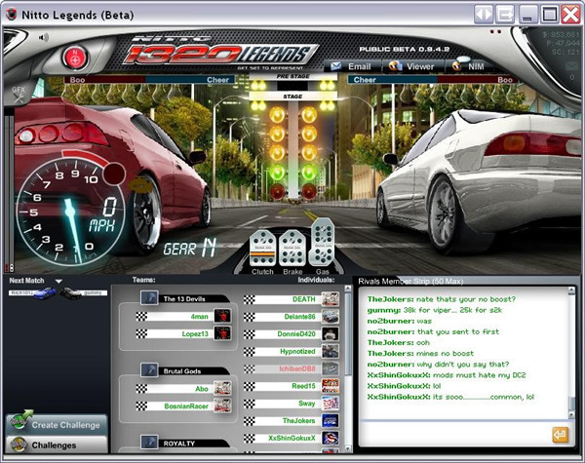The height and width of the screenshot is (463, 585).
Task: Click the ROYALTY team icon
Action: pyautogui.click(x=149, y=443)
